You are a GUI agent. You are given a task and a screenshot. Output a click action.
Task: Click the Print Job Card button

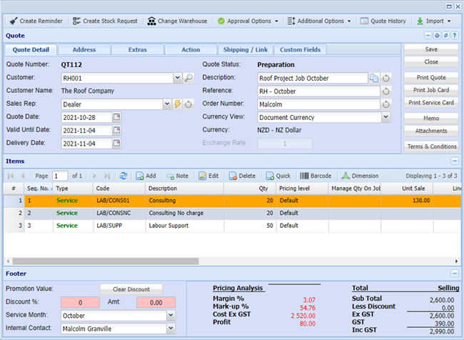coord(430,90)
